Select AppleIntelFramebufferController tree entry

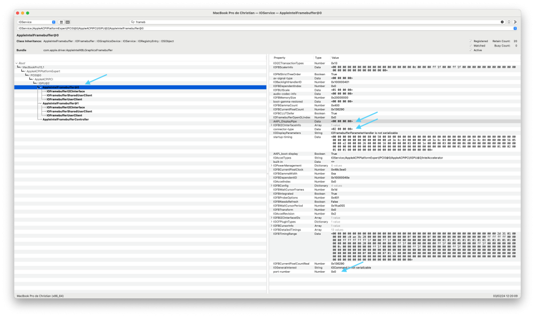pyautogui.click(x=65, y=120)
